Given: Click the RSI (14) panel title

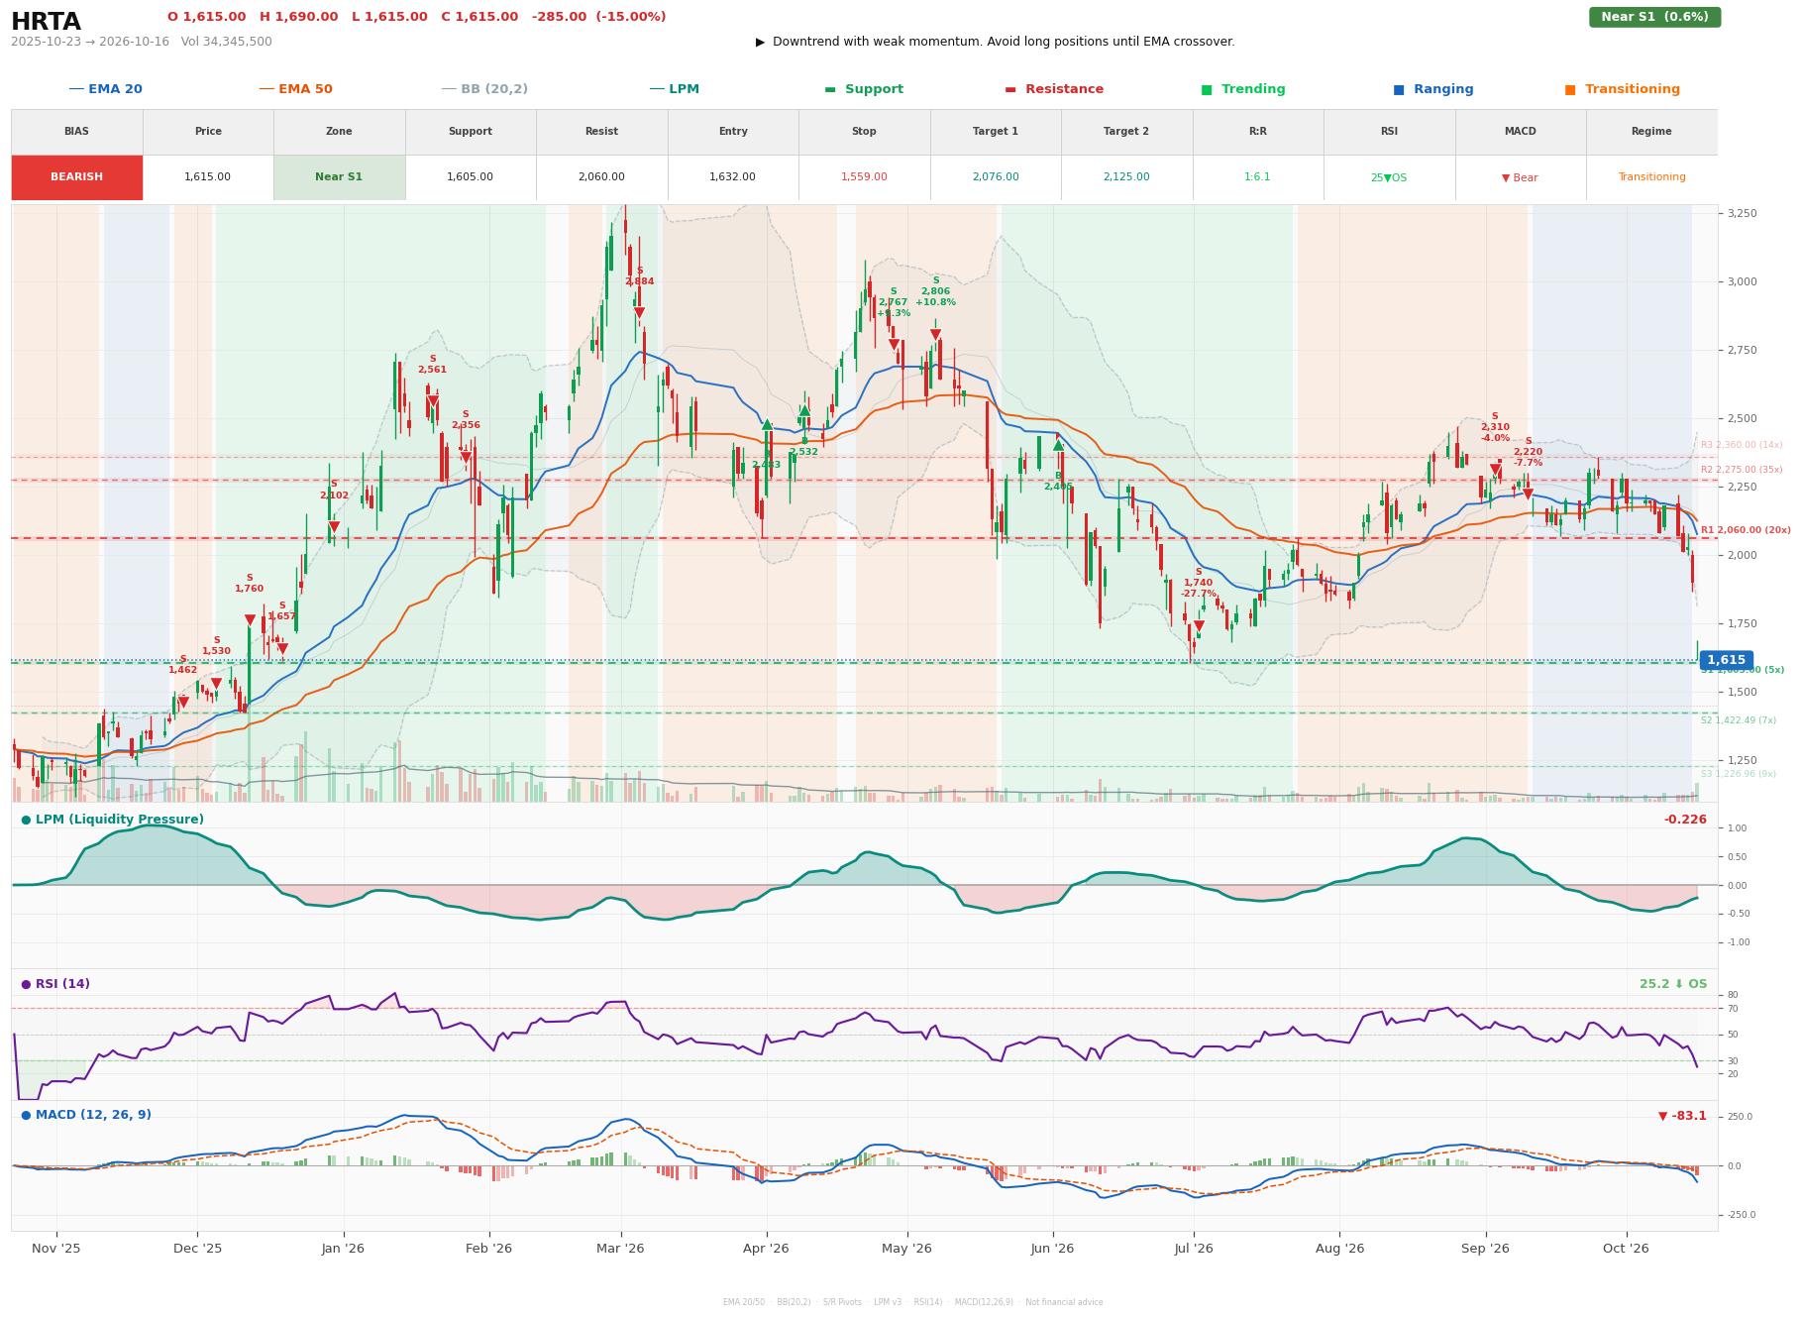Looking at the screenshot, I should (55, 984).
